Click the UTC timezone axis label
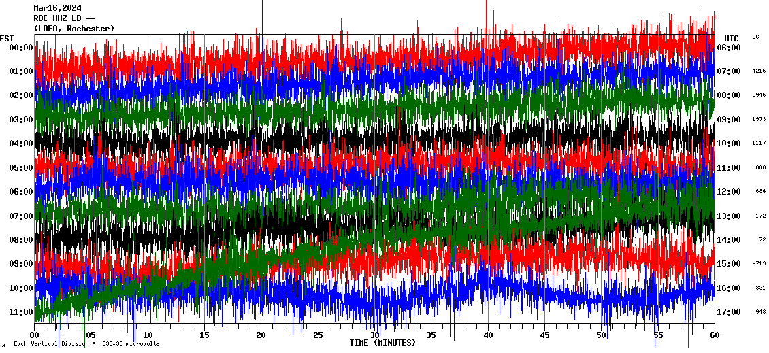Screen dimensions: 769x353 coord(732,38)
